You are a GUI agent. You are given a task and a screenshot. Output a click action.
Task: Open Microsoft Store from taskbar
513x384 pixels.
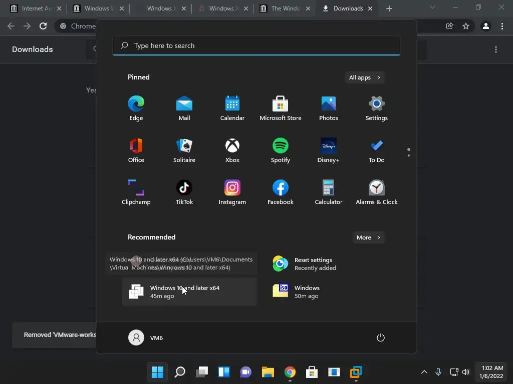(x=312, y=372)
